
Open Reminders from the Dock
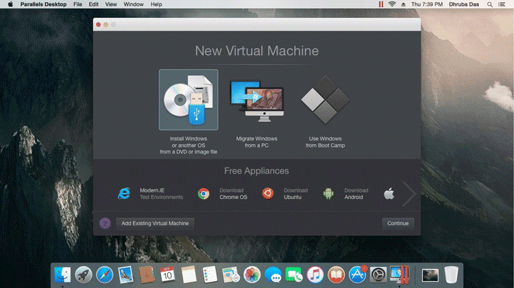210,274
